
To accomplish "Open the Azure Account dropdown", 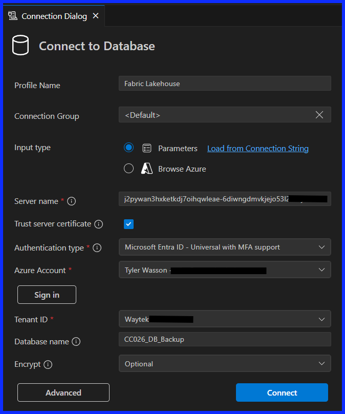I will pyautogui.click(x=225, y=270).
